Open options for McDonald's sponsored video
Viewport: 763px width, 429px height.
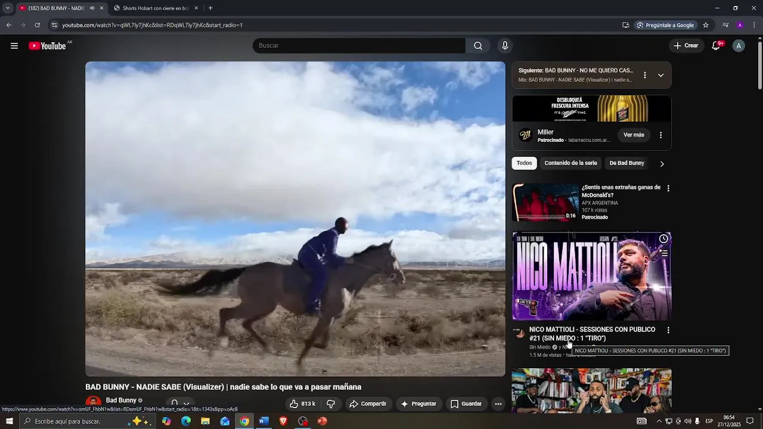point(668,188)
